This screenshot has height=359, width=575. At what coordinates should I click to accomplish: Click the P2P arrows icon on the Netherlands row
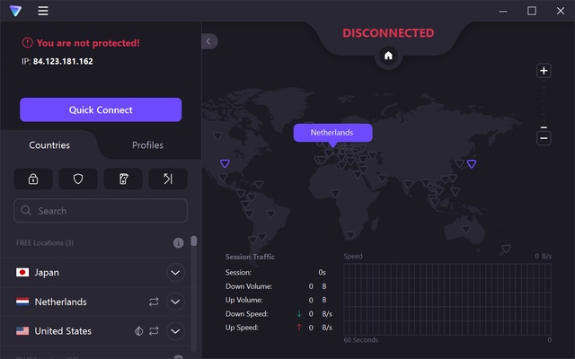[x=154, y=302]
